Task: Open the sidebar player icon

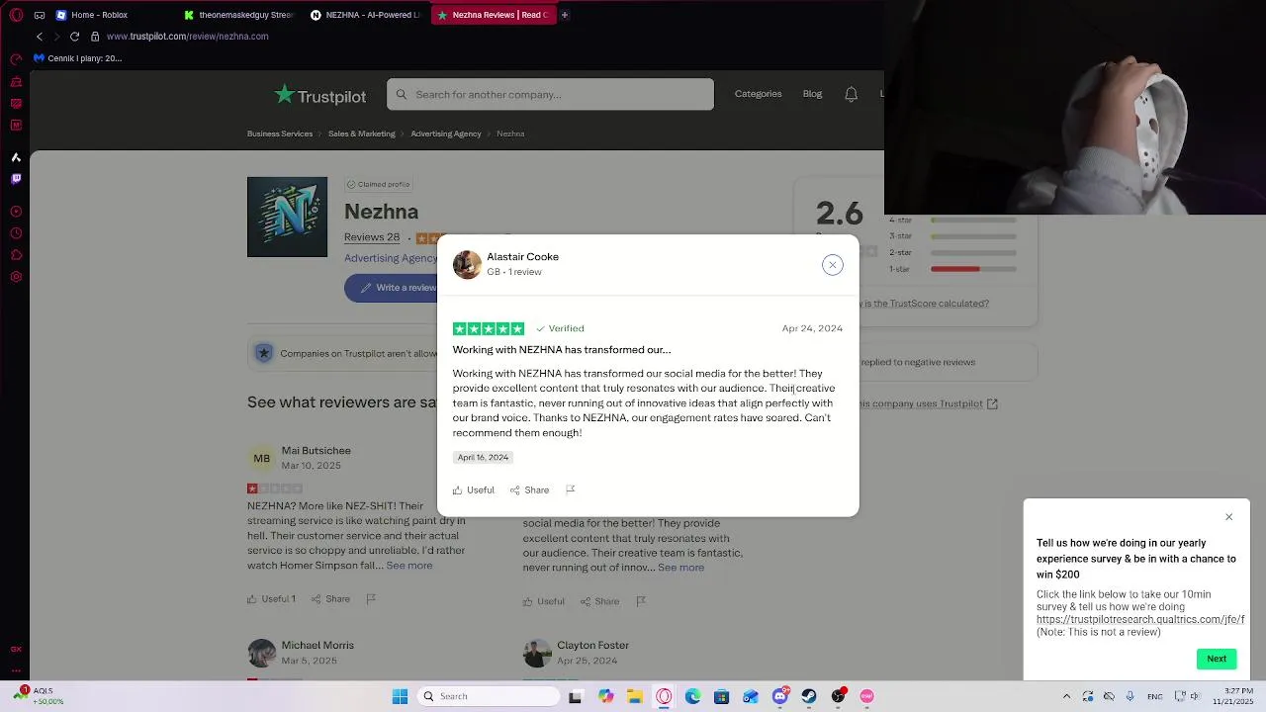Action: [16, 212]
